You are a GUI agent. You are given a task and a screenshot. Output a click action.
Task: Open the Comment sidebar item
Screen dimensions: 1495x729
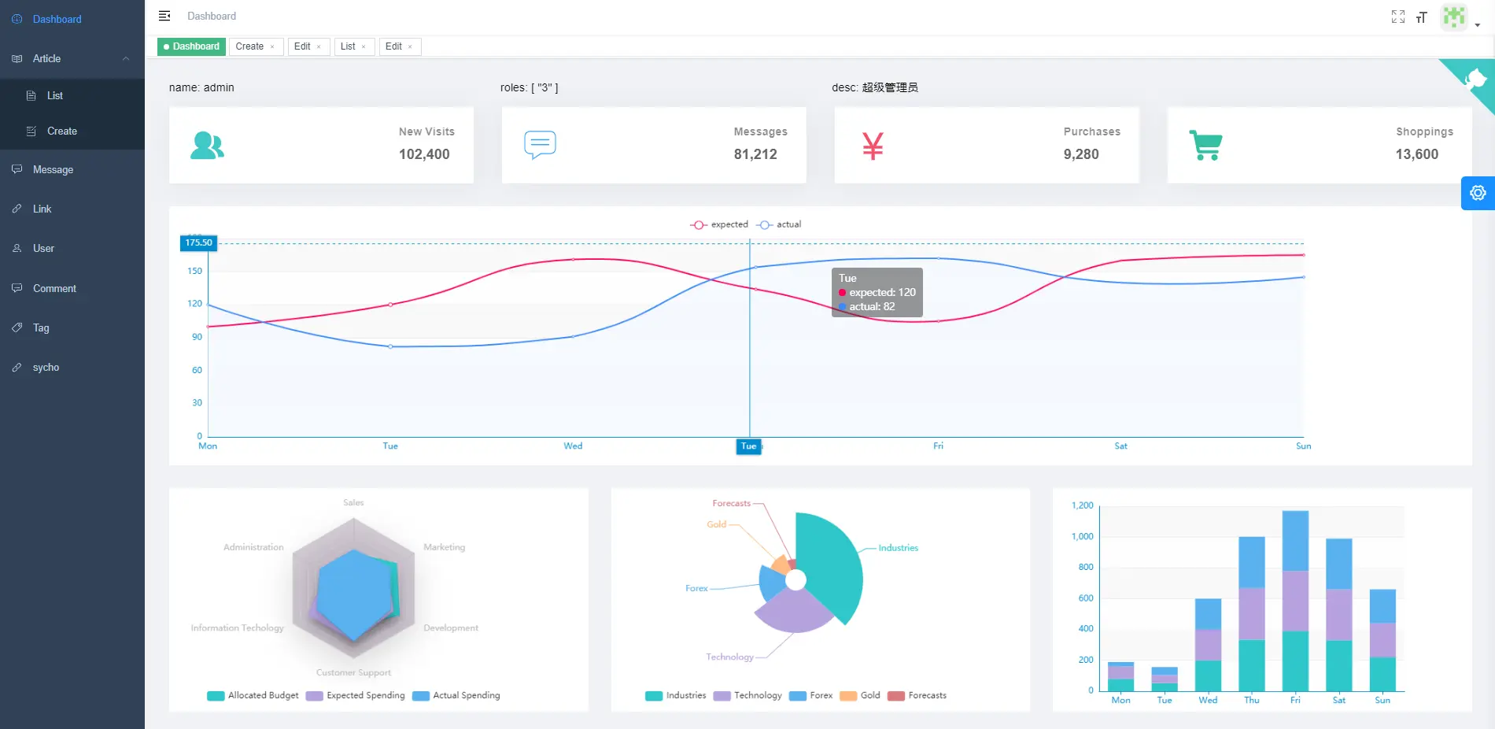72,288
